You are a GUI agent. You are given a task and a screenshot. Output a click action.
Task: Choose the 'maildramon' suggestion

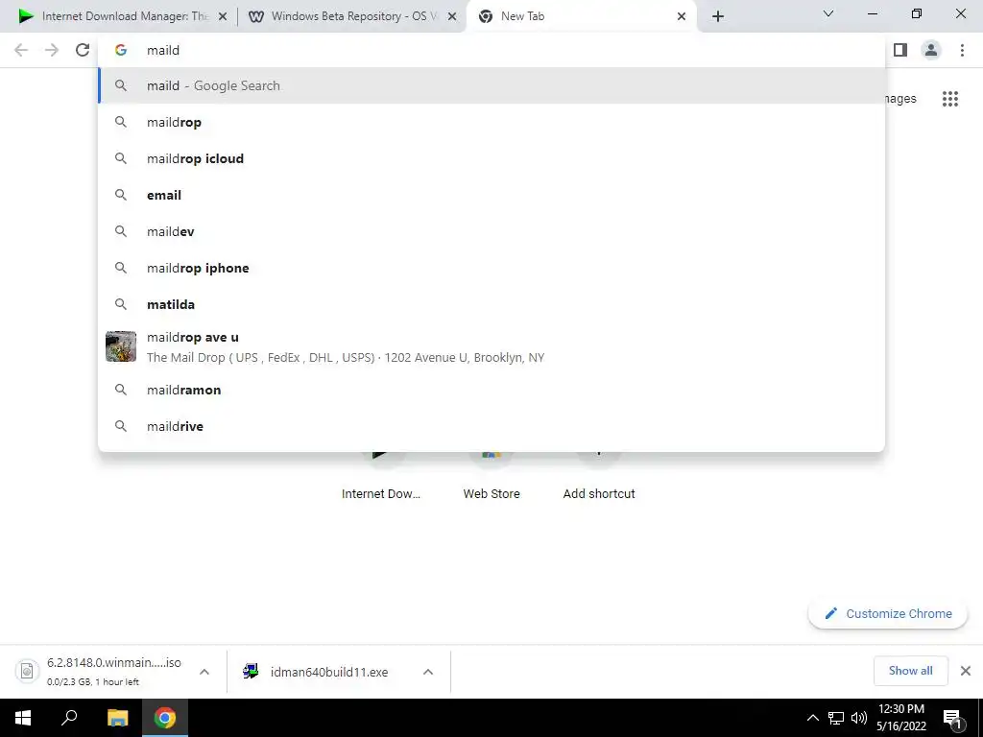point(491,390)
